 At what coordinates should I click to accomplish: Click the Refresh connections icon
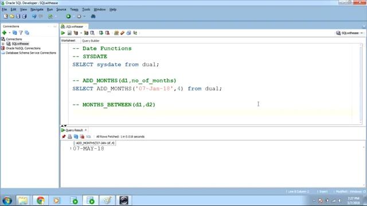pyautogui.click(x=15, y=33)
